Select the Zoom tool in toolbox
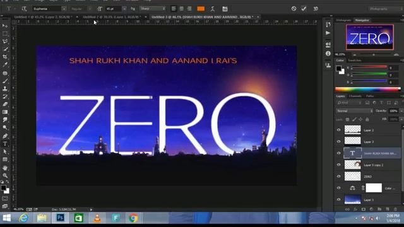404x227 pixels. [x=5, y=175]
